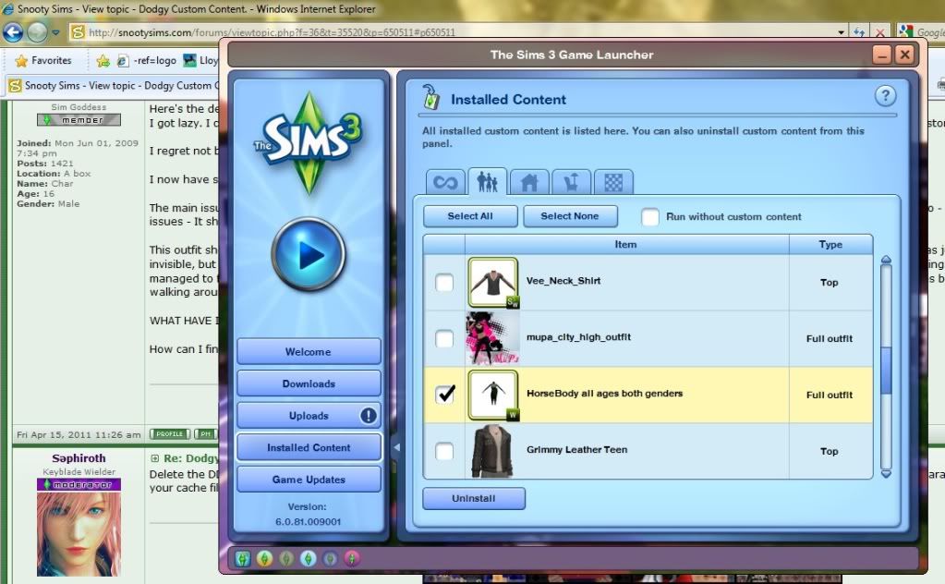Click the mupa_city_high_outfit thumbnail
The width and height of the screenshot is (945, 584).
point(492,339)
